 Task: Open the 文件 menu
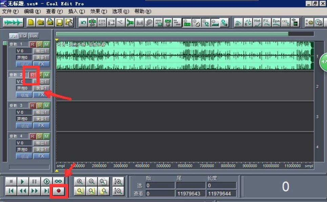[10, 12]
